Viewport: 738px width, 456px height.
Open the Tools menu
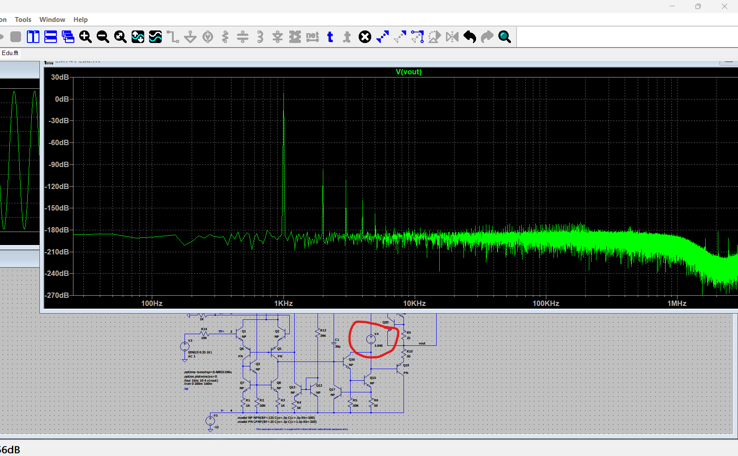pos(23,20)
